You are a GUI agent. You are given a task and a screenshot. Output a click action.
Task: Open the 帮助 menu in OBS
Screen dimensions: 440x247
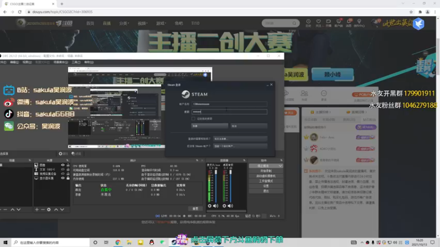click(x=89, y=62)
